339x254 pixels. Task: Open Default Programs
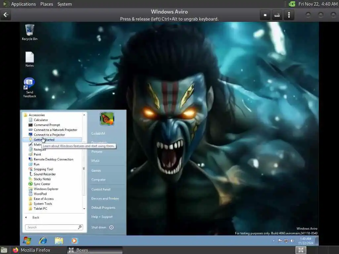tap(103, 208)
